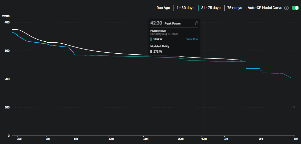Click the Auto-CP Model Curve info icon
This screenshot has width=301, height=144.
coord(286,8)
